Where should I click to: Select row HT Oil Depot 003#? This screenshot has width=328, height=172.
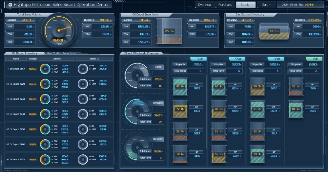pyautogui.click(x=59, y=99)
